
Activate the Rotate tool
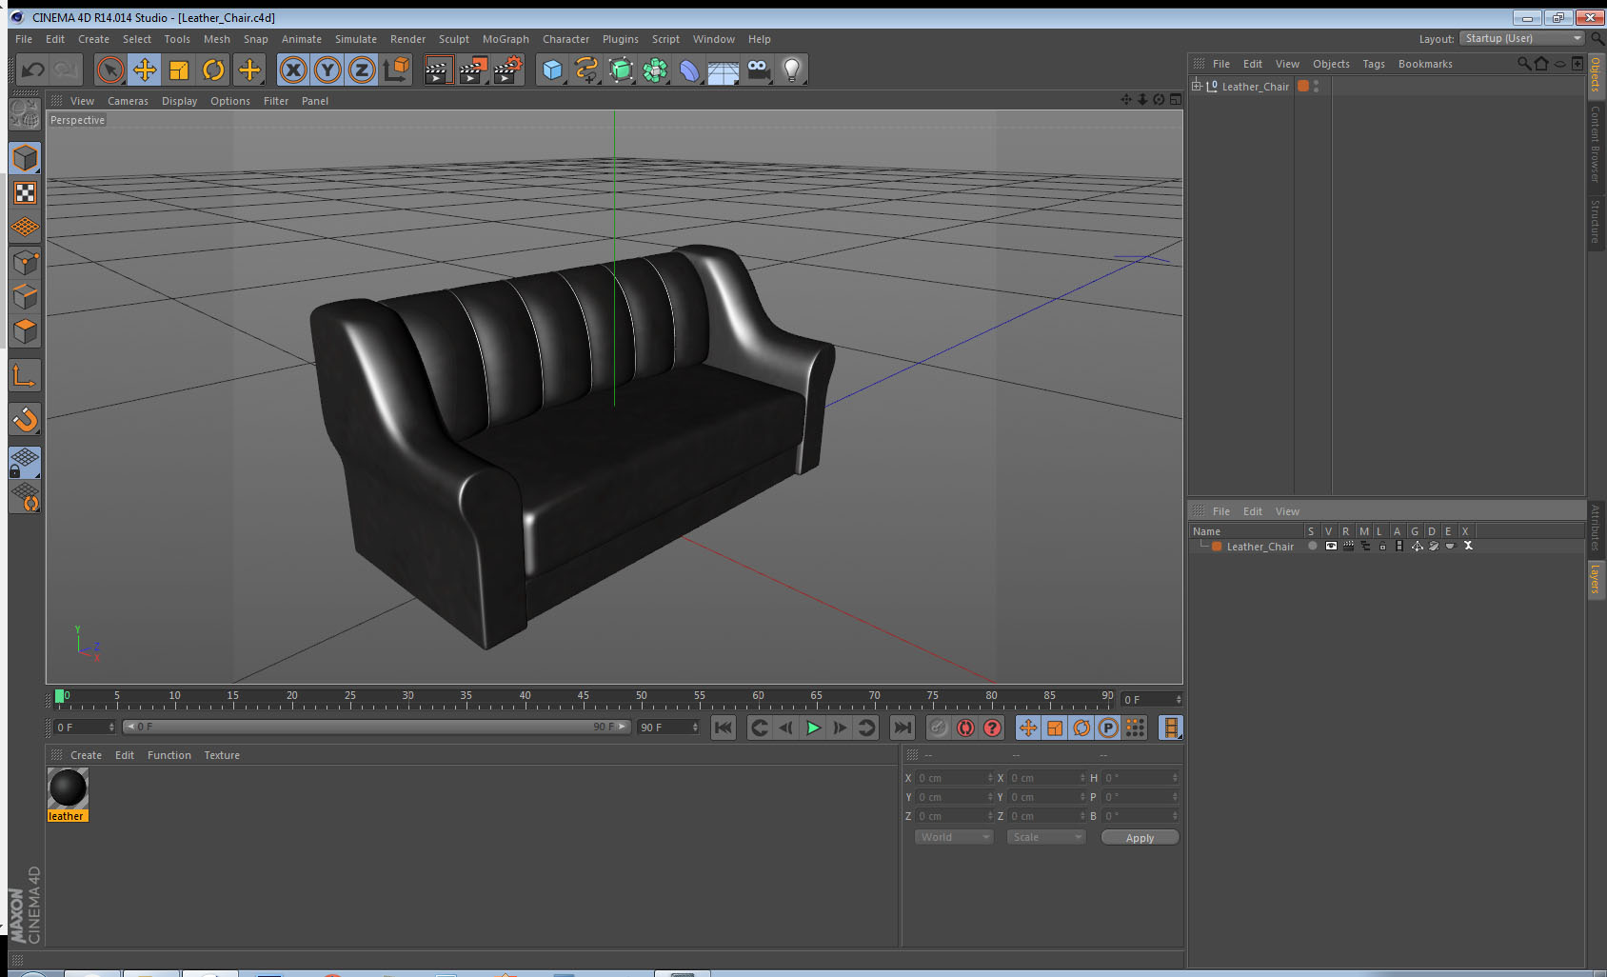[x=213, y=70]
